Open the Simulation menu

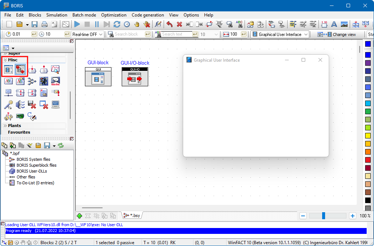[x=57, y=15]
